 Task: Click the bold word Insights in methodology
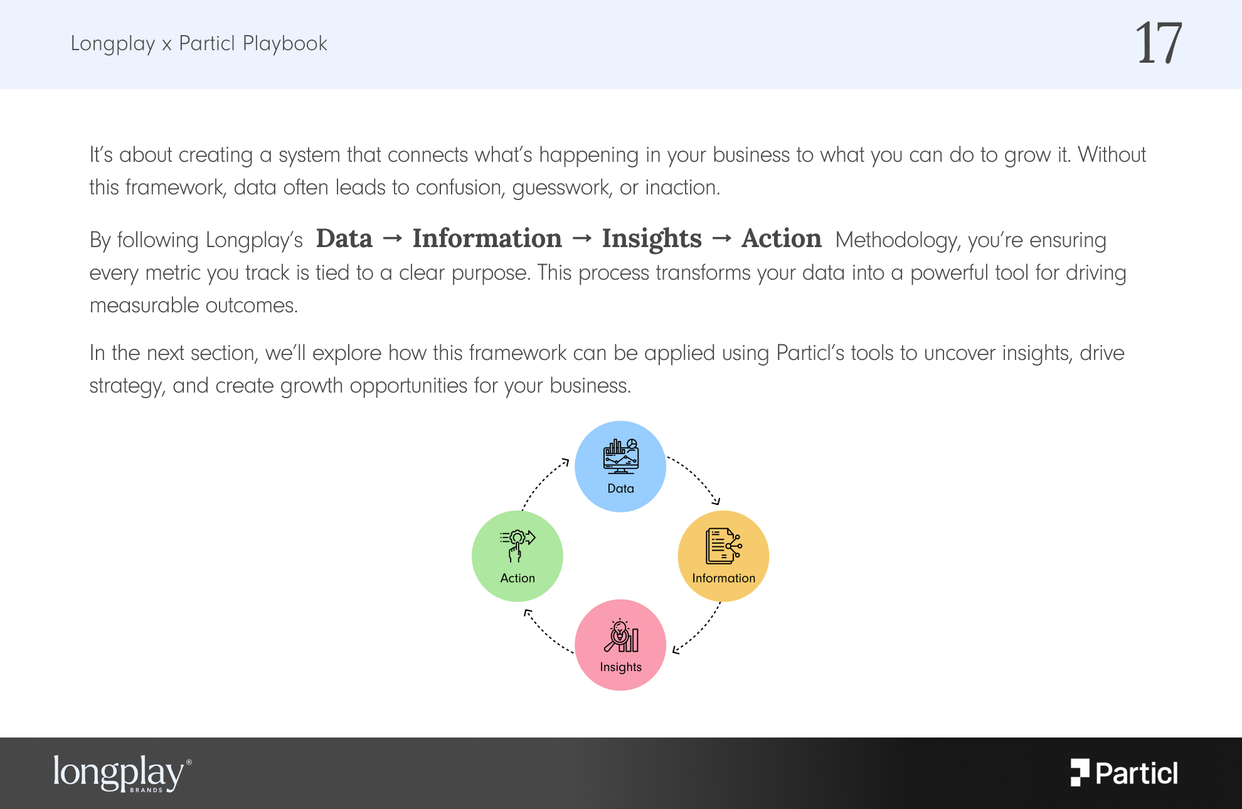pos(652,239)
